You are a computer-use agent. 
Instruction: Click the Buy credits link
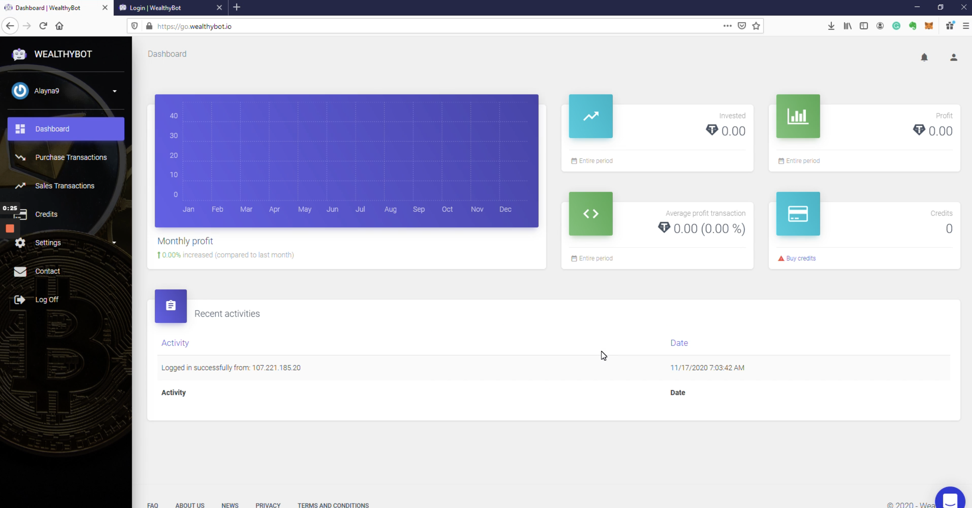pyautogui.click(x=801, y=258)
